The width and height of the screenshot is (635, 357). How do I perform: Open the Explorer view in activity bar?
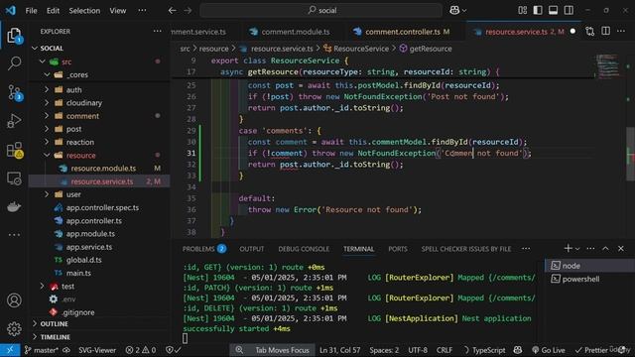tap(14, 36)
